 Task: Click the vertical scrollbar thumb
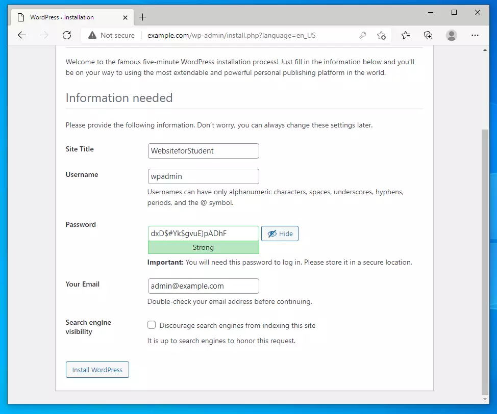[x=485, y=262]
